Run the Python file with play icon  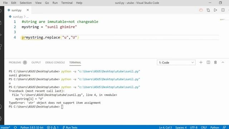pos(215,10)
